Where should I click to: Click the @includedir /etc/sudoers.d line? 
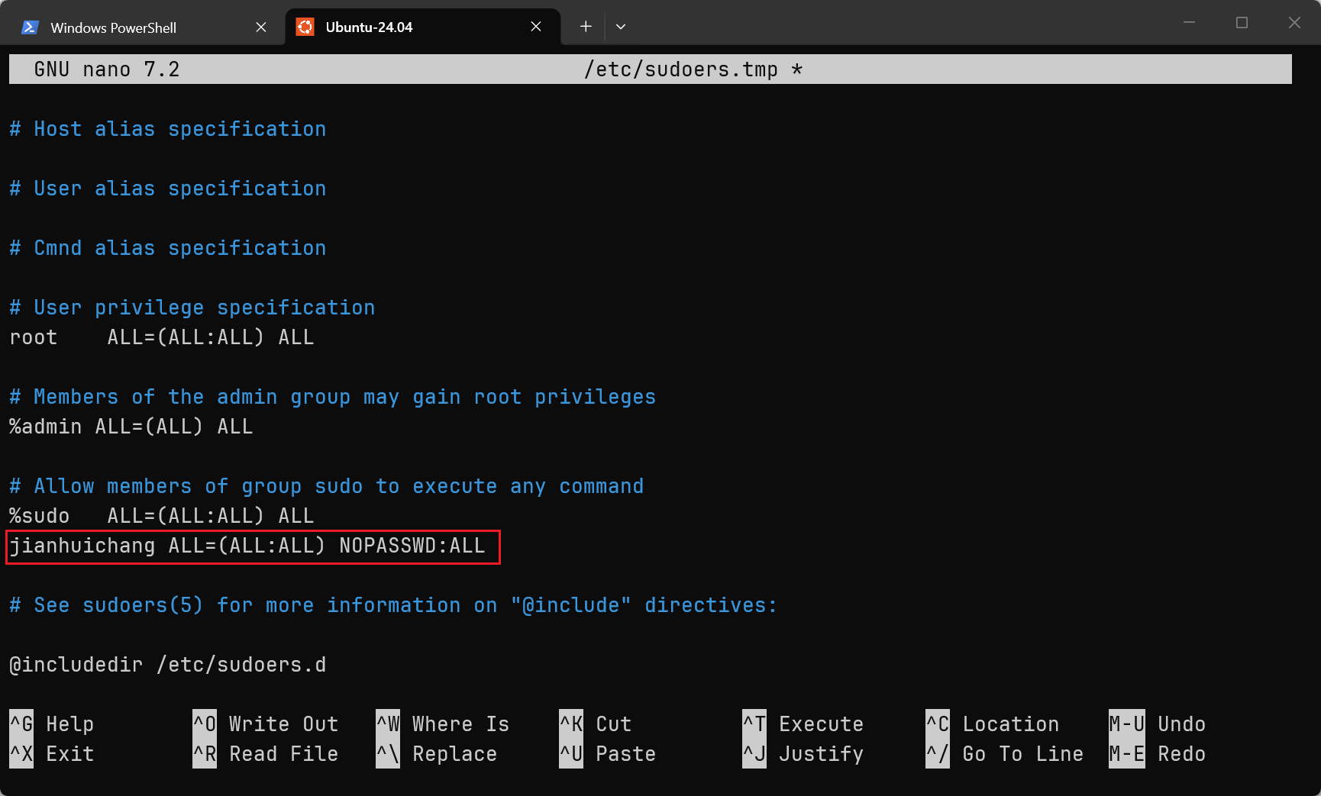click(168, 665)
